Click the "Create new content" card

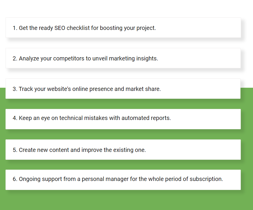123,150
